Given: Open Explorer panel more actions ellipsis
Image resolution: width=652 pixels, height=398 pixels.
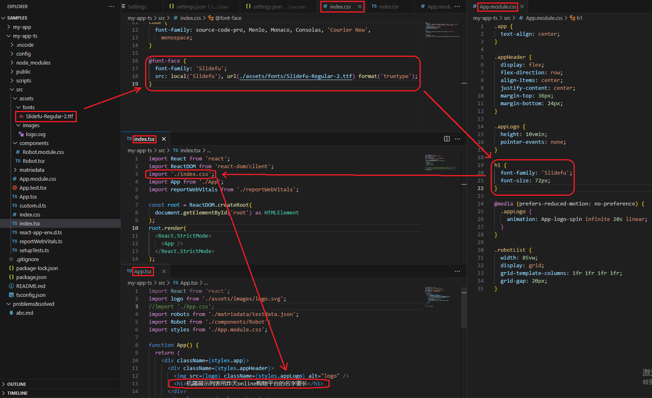Looking at the screenshot, I should (111, 6).
